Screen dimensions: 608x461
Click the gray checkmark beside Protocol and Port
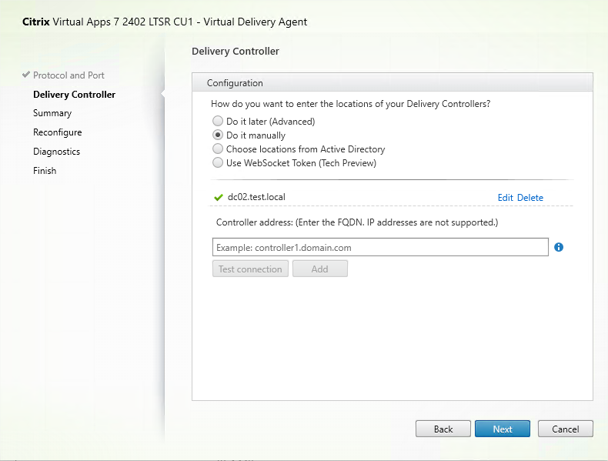click(26, 75)
